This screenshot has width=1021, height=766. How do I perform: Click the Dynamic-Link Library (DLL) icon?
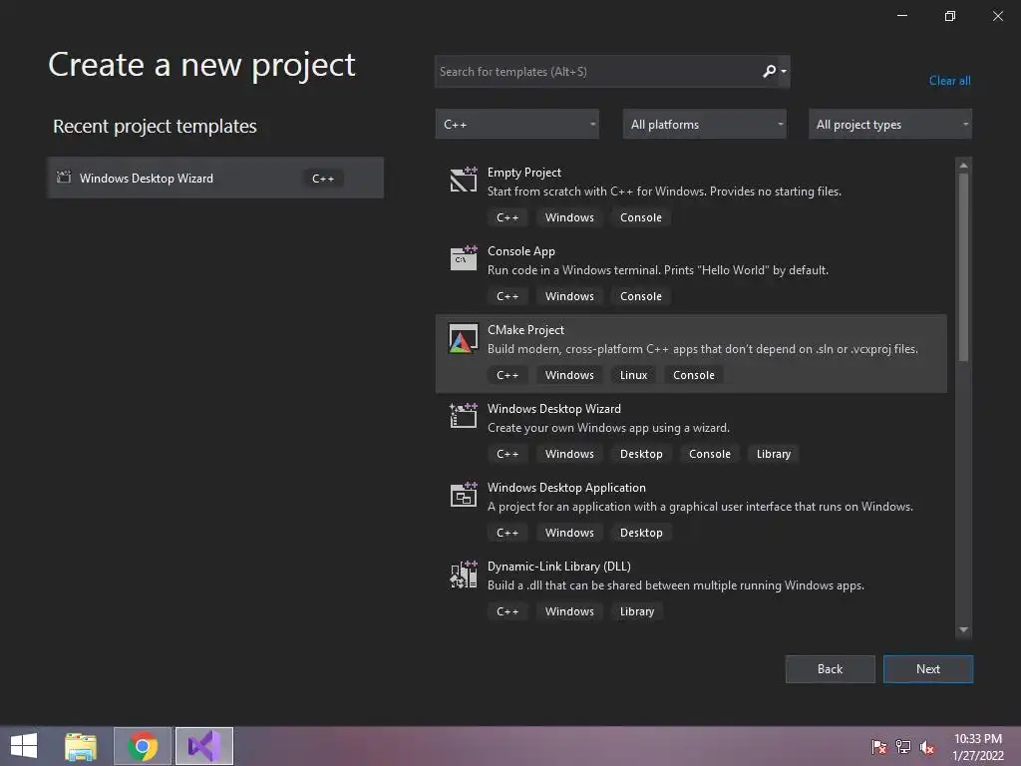(464, 574)
